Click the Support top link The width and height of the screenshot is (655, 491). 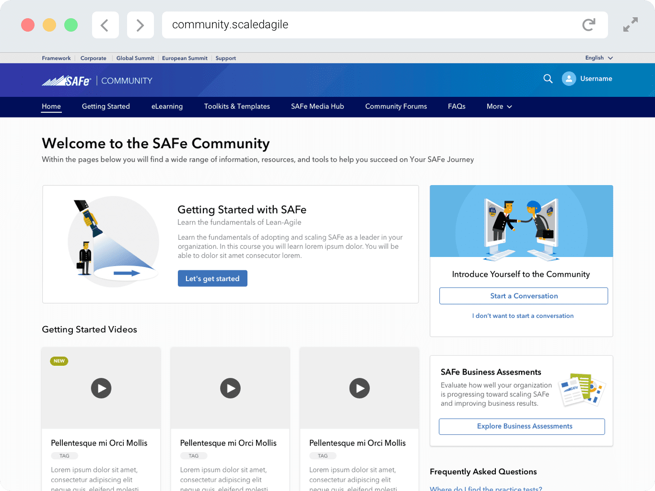click(x=226, y=58)
